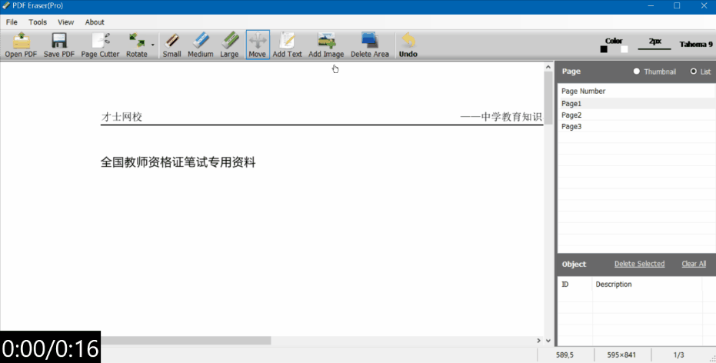Screen dimensions: 716x363
Task: Click the 589,5 coordinates status entry
Action: pyautogui.click(x=564, y=355)
